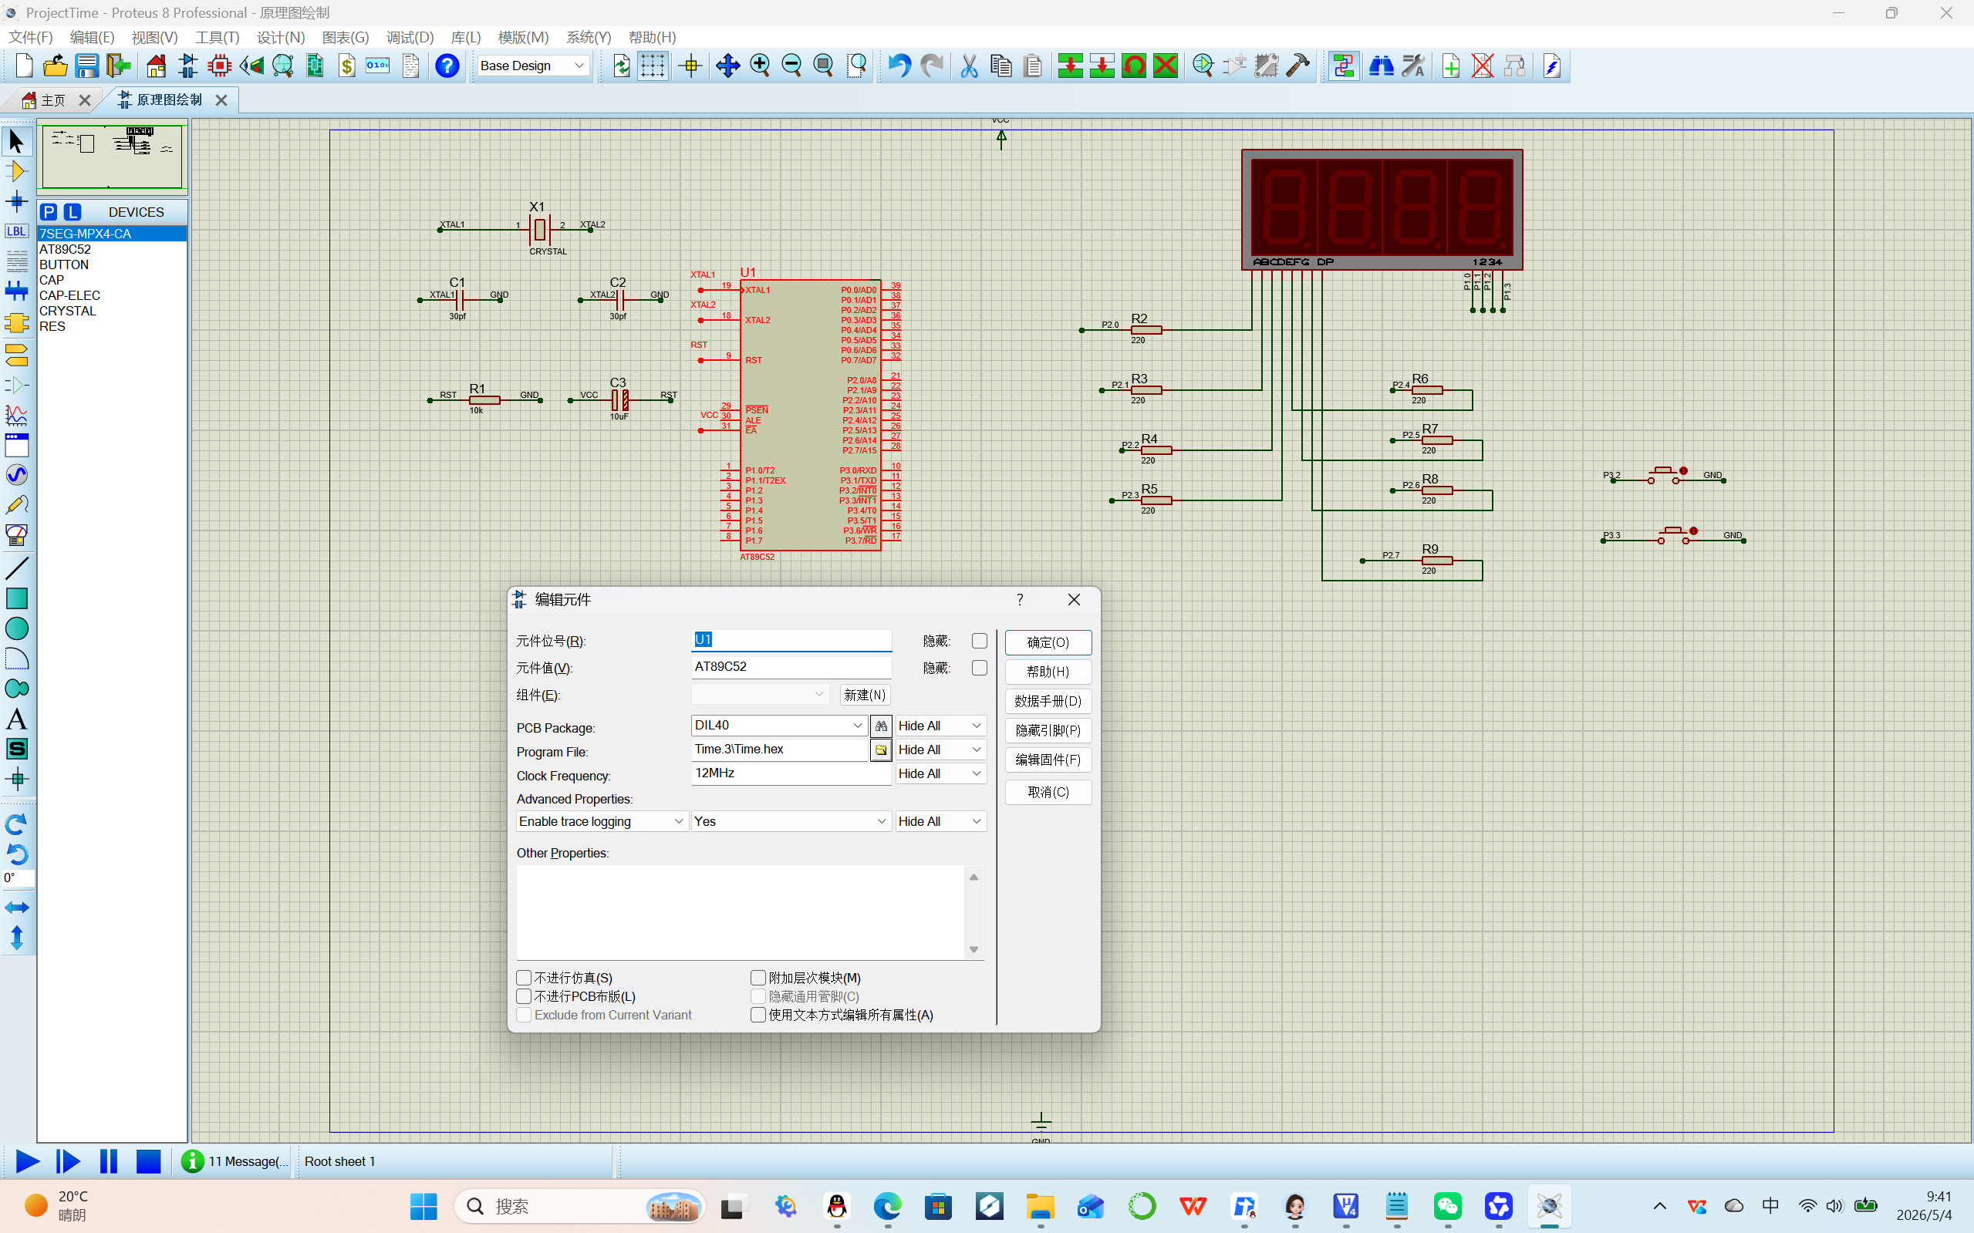Check the 不进行仿真(S) checkbox

[524, 977]
